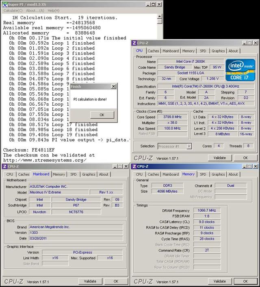Switch to Memory tab in CPU window
This screenshot has width=260, height=287.
coord(188,51)
